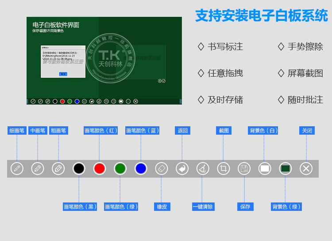The image size is (332, 241).
Task: Set background color to white
Action: click(x=265, y=168)
